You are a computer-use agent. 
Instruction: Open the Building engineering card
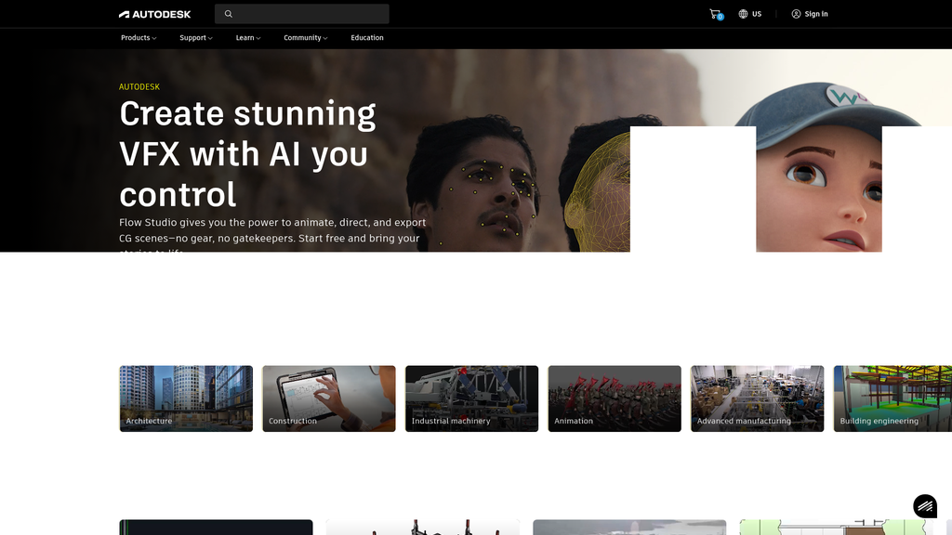click(892, 398)
